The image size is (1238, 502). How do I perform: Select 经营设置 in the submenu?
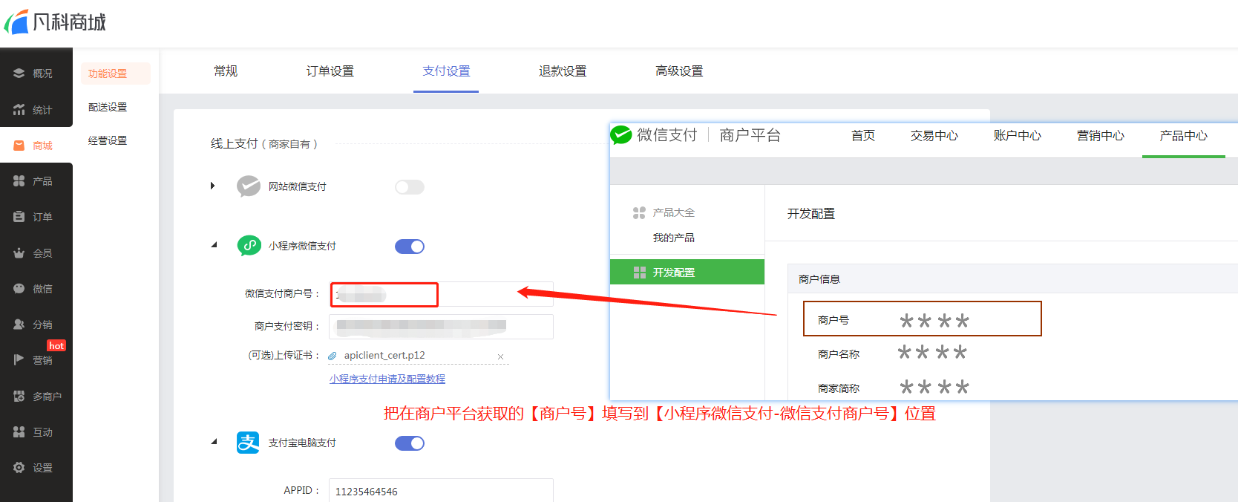click(108, 140)
